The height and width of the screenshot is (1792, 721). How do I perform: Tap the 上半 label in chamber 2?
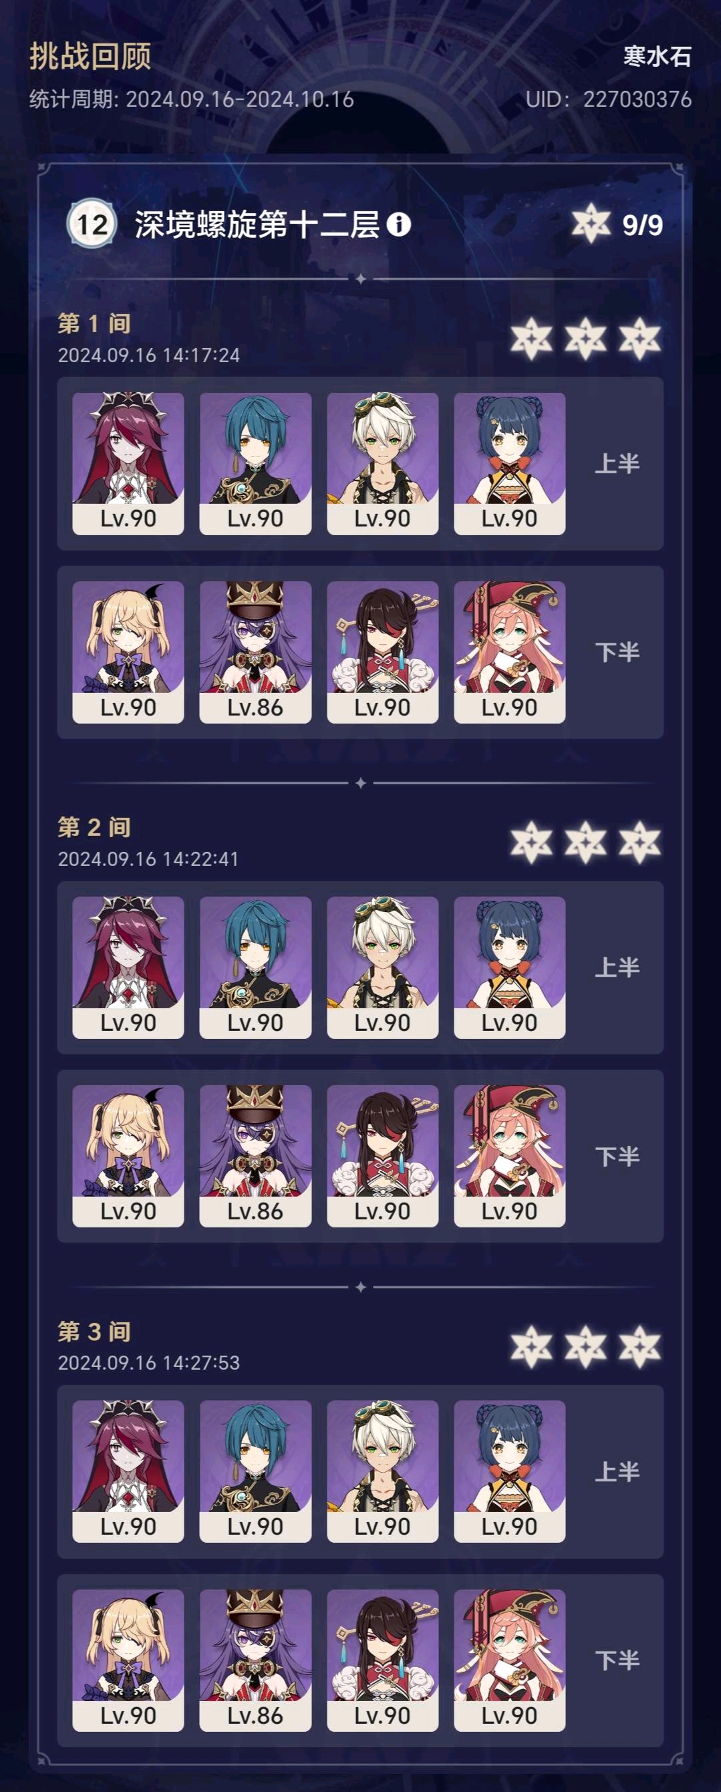click(x=617, y=967)
